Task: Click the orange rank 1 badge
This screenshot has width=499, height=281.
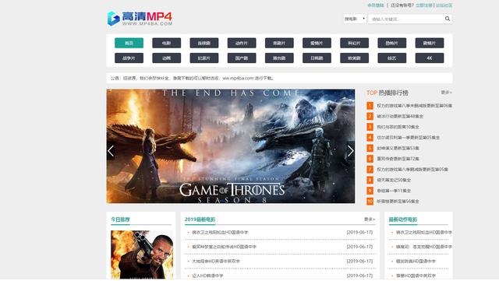Action: [x=370, y=106]
